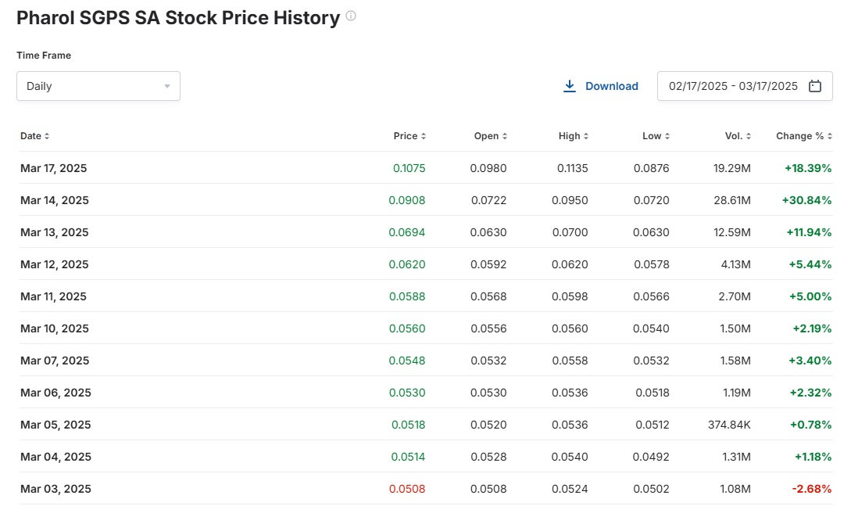The image size is (851, 506).
Task: Sort by Low column arrows
Action: coord(667,136)
